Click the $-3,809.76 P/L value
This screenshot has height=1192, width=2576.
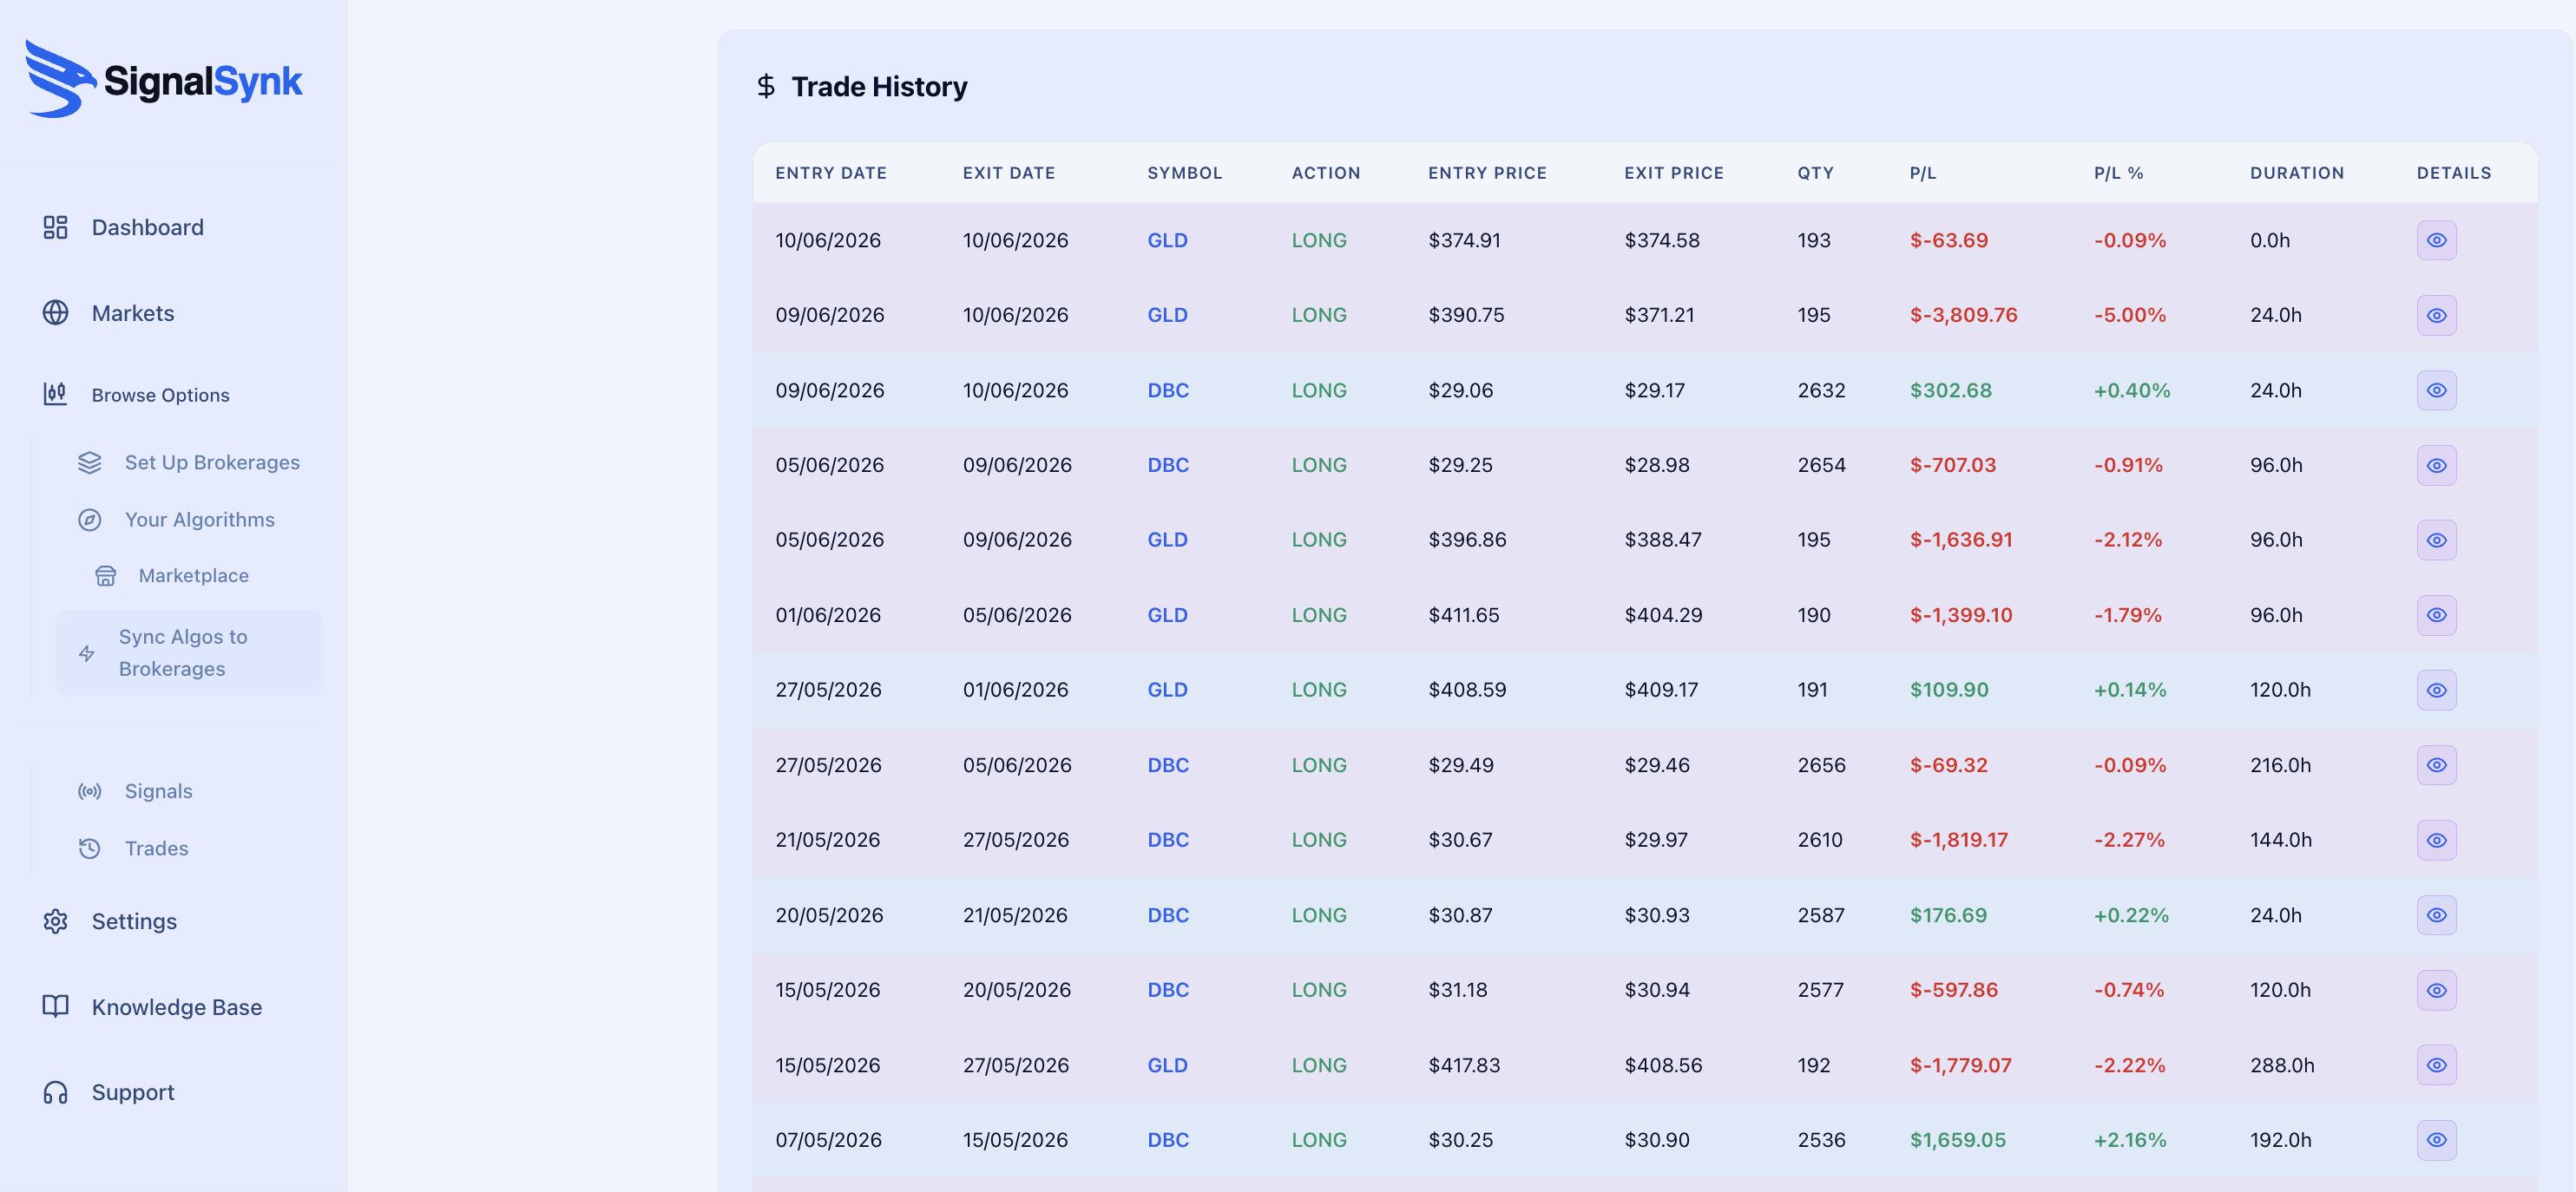pyautogui.click(x=1963, y=315)
